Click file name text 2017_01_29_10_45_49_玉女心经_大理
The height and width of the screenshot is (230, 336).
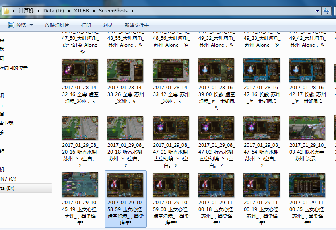pos(80,213)
